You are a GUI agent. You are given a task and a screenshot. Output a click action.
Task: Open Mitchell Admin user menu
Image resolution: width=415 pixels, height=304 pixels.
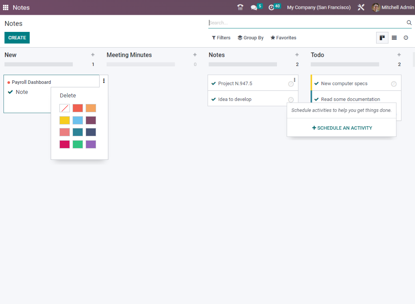pyautogui.click(x=392, y=7)
